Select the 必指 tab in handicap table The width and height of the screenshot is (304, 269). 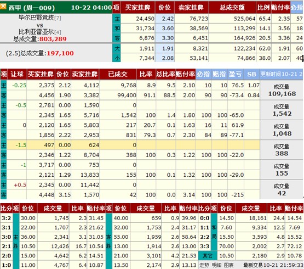203,74
